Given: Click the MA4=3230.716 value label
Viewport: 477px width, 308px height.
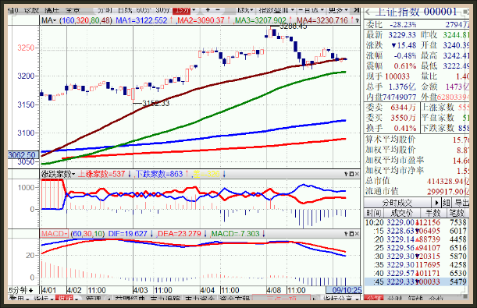Looking at the screenshot, I should tap(322, 20).
